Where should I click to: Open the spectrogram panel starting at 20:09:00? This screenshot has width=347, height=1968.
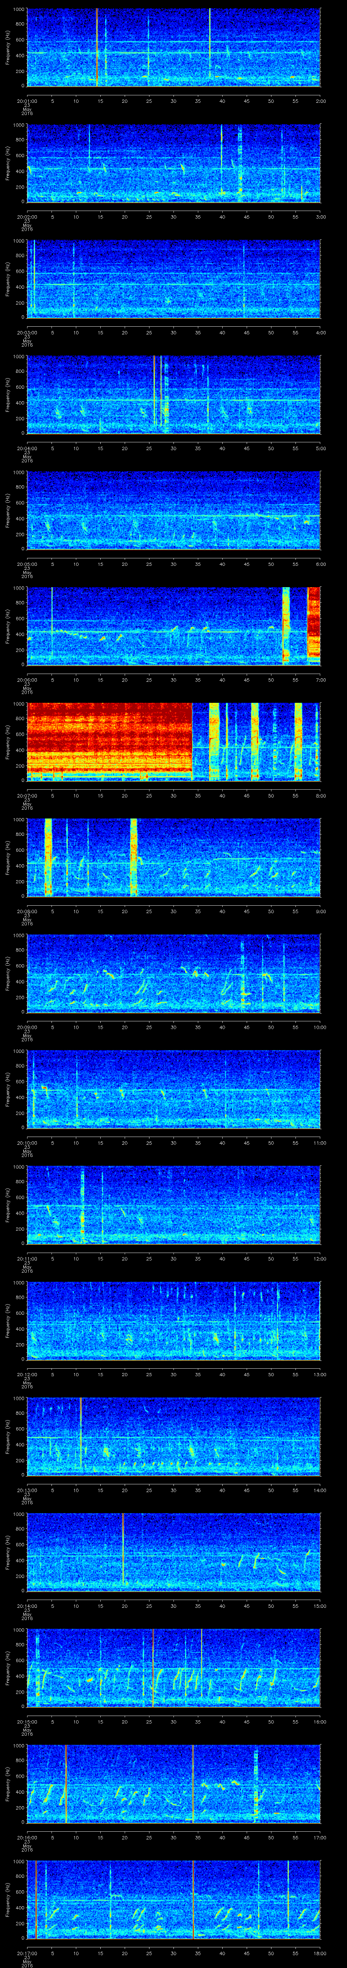tap(174, 973)
